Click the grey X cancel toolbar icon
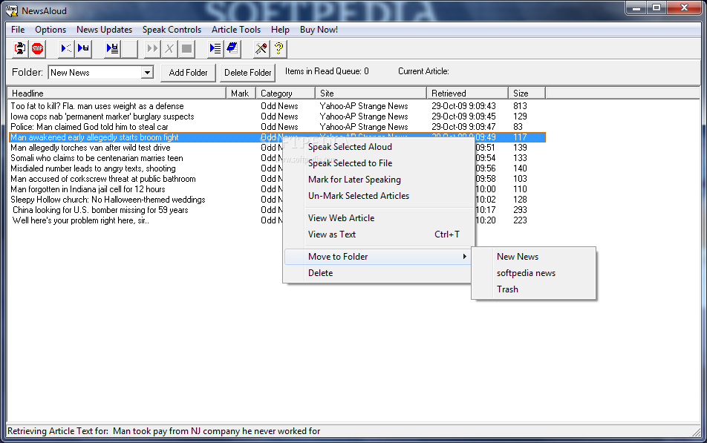 (169, 48)
